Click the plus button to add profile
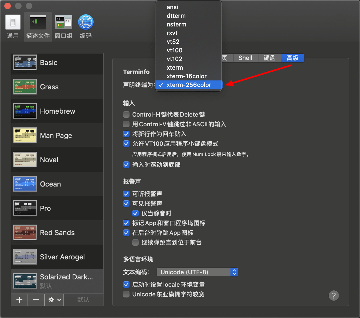The image size is (360, 318). pos(19,300)
